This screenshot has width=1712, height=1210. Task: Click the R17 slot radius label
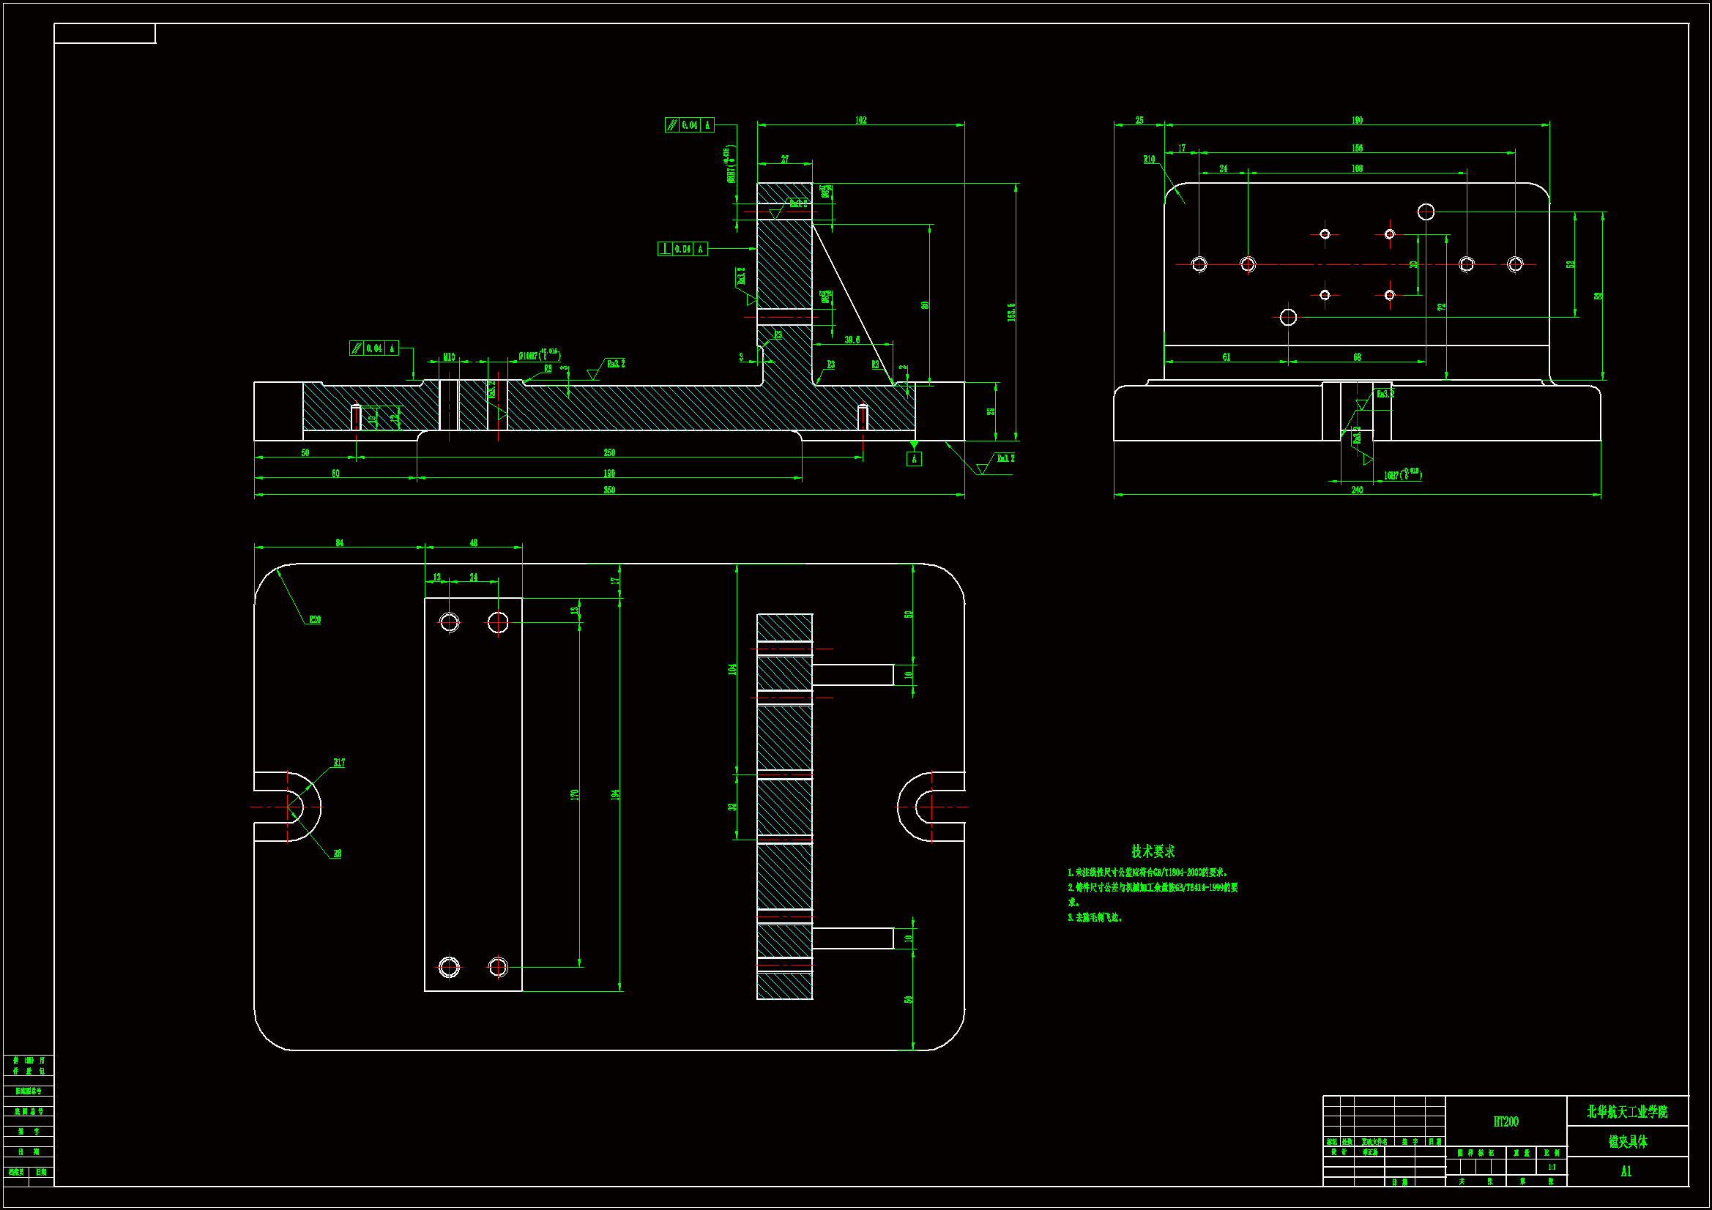click(x=339, y=763)
